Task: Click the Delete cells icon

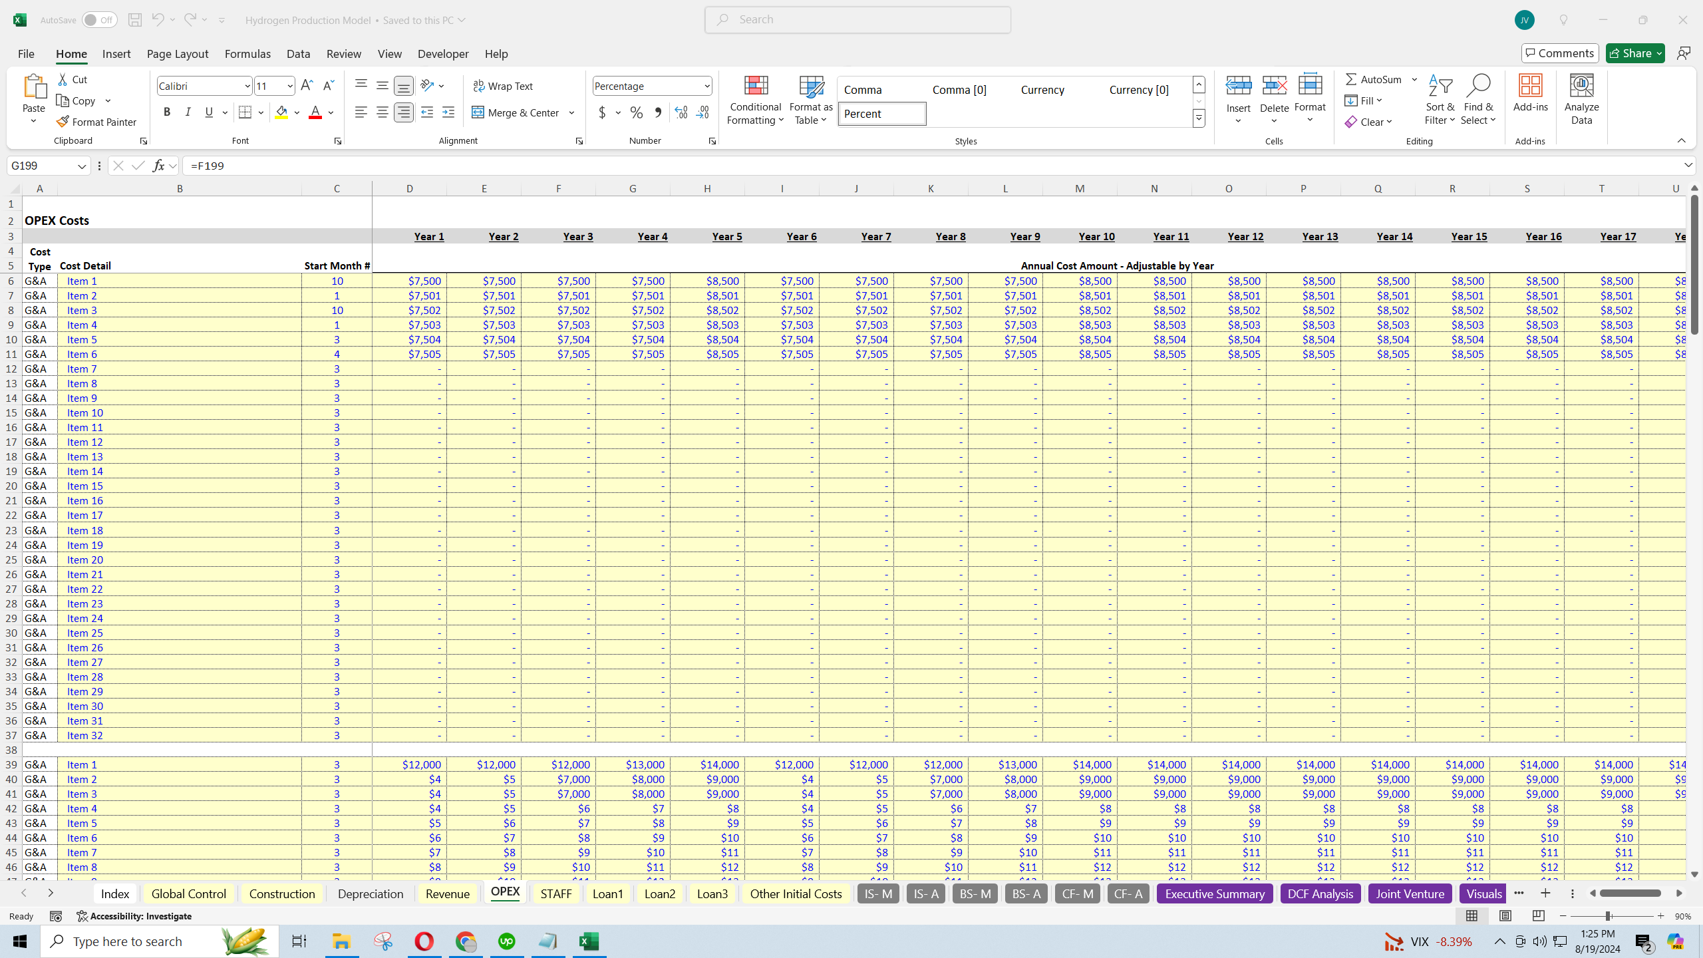Action: point(1274,85)
